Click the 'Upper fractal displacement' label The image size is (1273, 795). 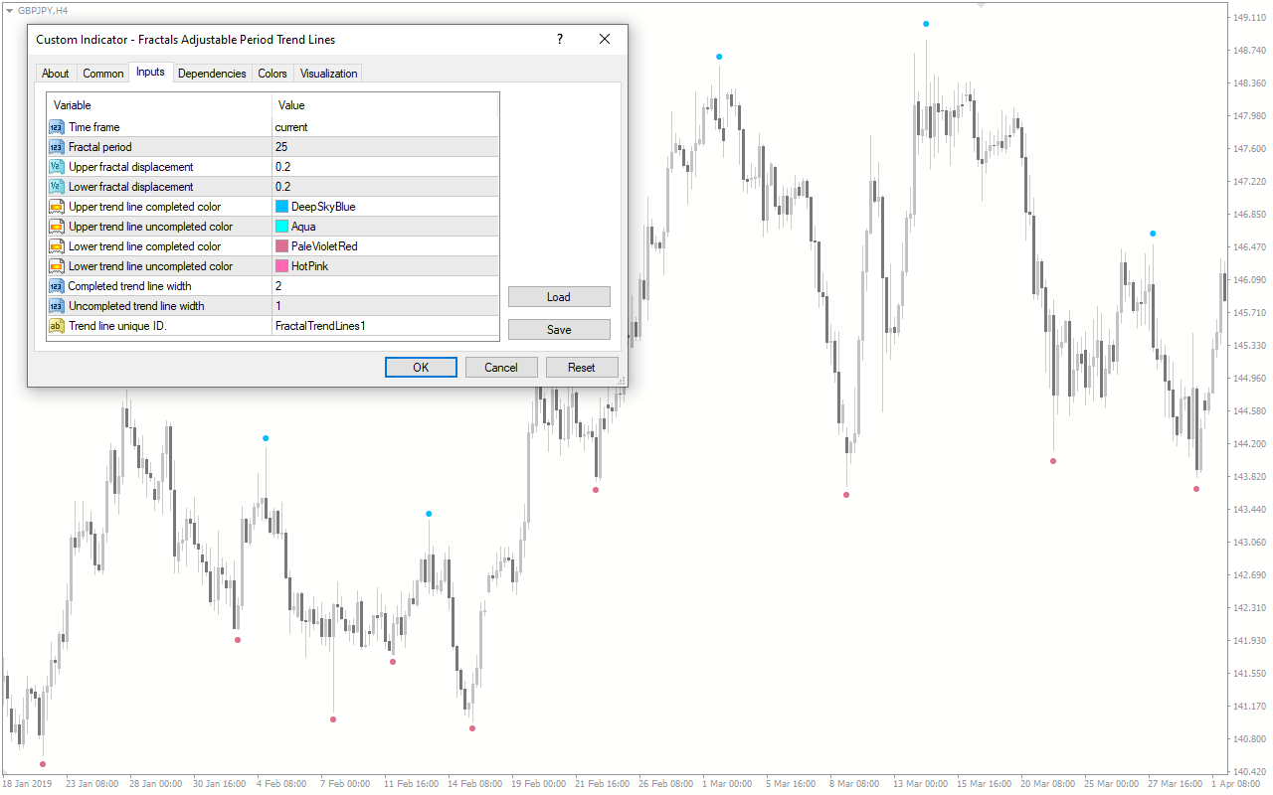[x=131, y=167]
